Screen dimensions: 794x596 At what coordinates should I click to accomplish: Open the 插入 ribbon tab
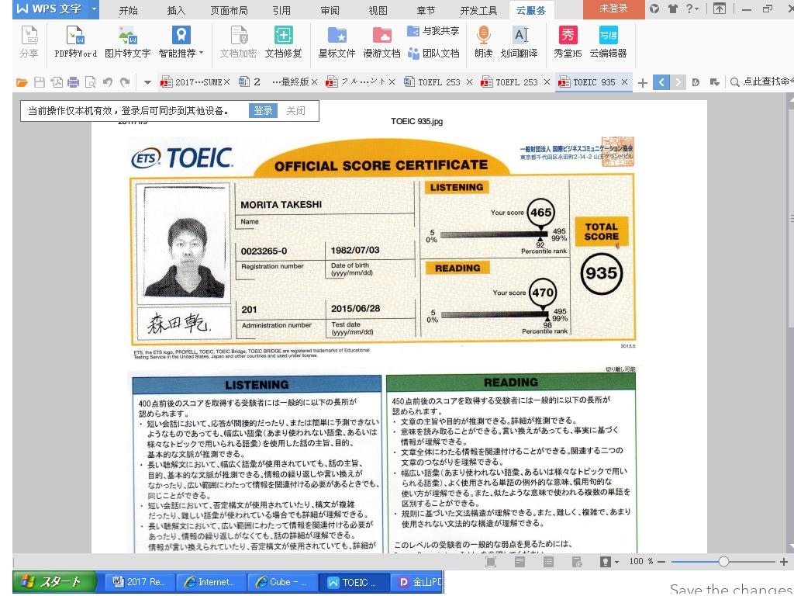pos(176,10)
